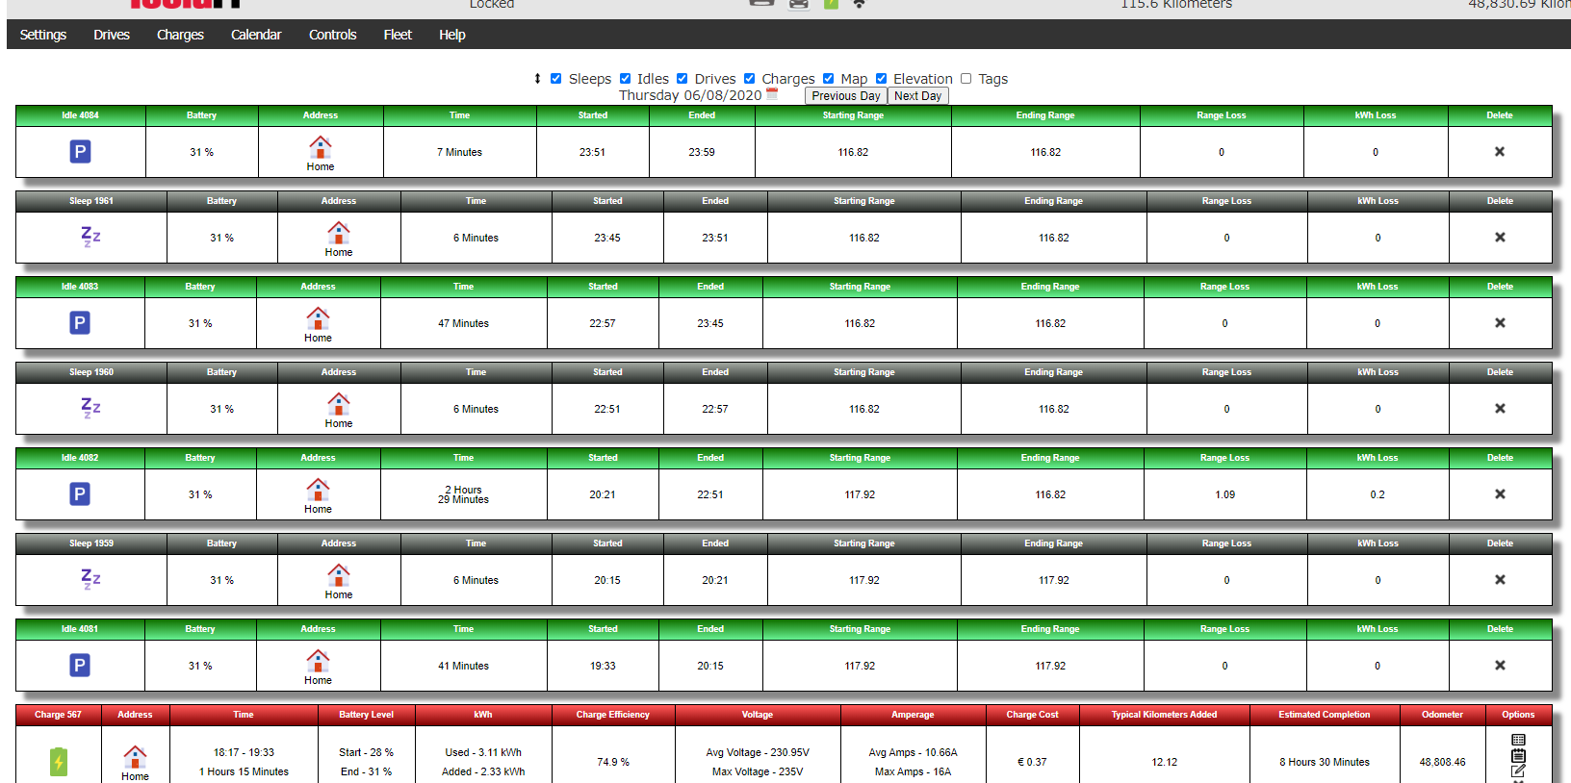Image resolution: width=1571 pixels, height=783 pixels.
Task: Delete the Idle 4083 entry
Action: (x=1500, y=323)
